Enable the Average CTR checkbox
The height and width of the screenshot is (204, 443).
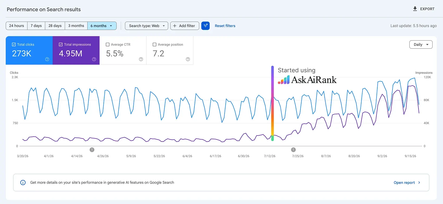click(x=108, y=44)
